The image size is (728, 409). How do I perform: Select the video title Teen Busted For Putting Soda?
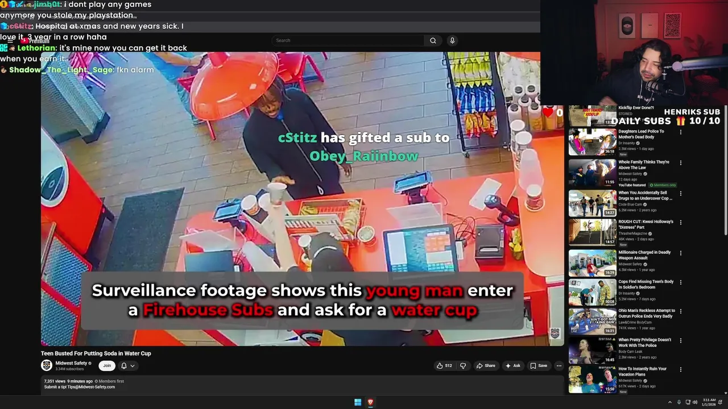click(x=96, y=353)
